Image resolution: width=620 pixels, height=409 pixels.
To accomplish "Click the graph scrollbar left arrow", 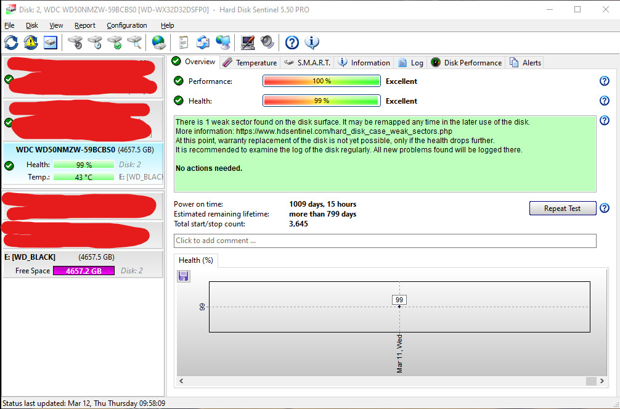I will tap(181, 381).
